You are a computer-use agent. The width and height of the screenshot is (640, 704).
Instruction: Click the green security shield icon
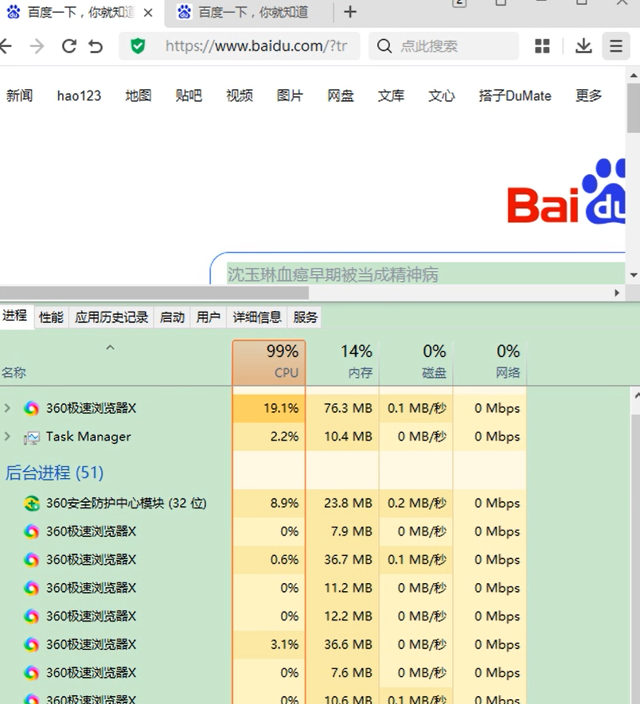[x=138, y=46]
